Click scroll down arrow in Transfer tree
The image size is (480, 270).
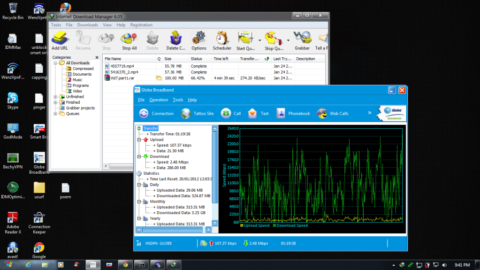[x=215, y=223]
